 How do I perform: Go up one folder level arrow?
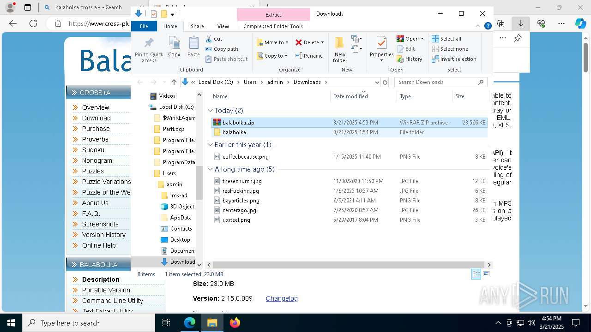click(x=174, y=82)
